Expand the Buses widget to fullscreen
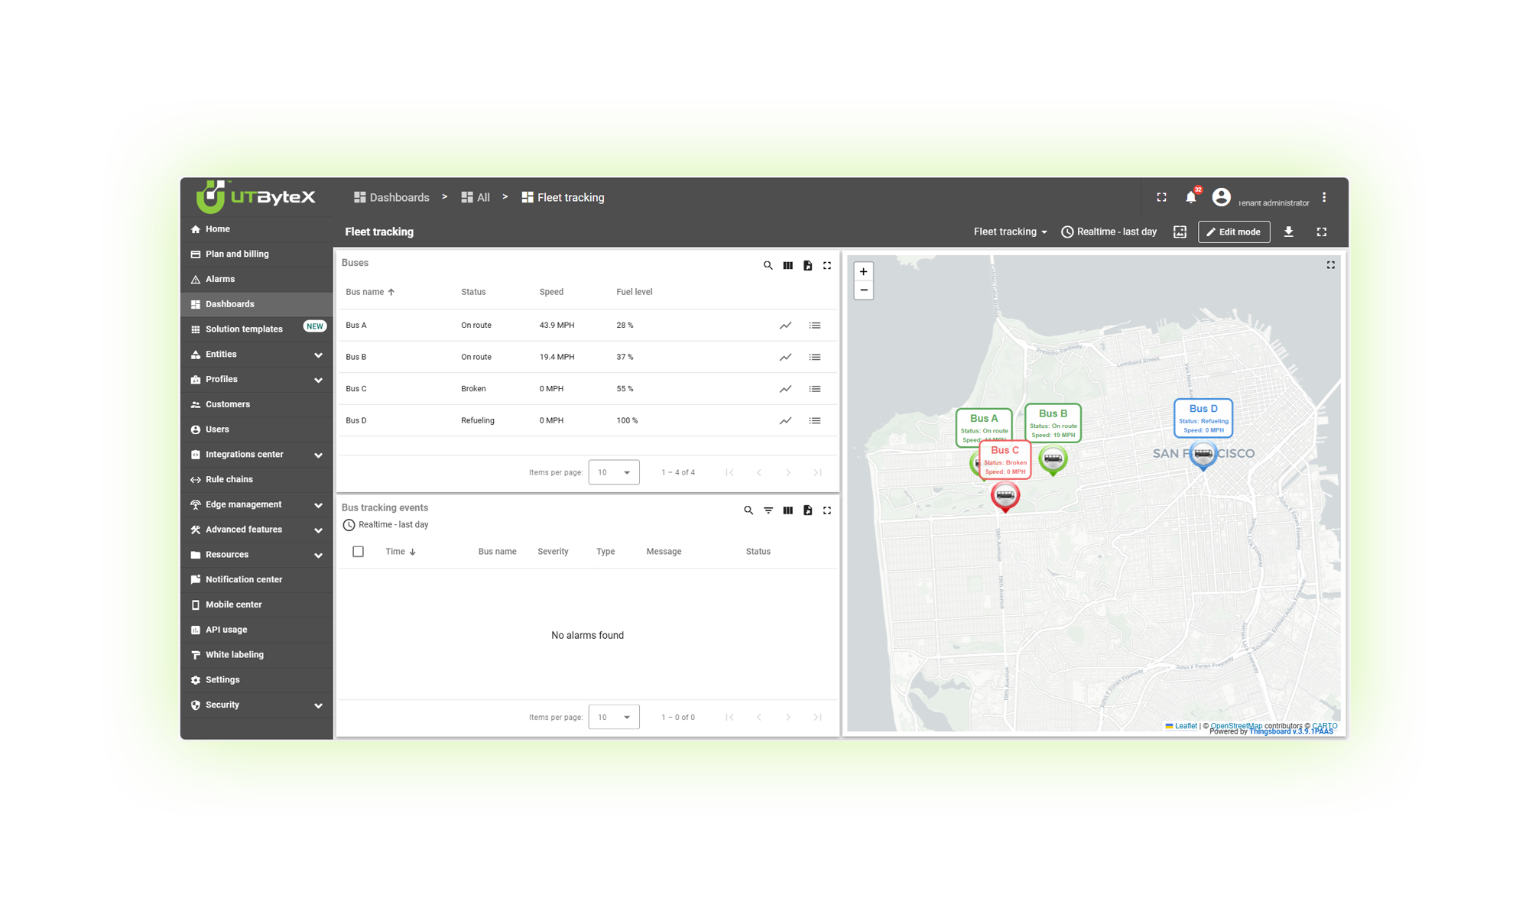 coord(827,265)
